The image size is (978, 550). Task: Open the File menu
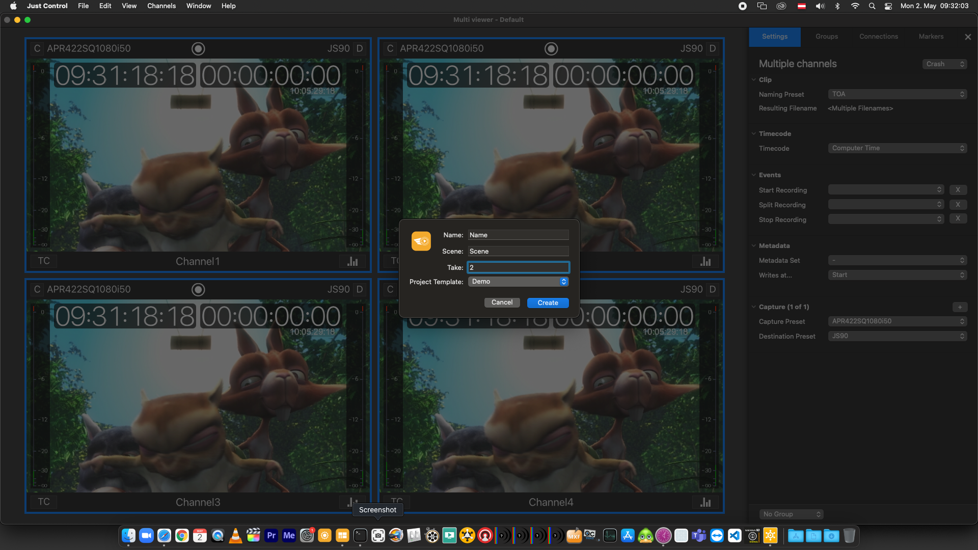(x=84, y=6)
